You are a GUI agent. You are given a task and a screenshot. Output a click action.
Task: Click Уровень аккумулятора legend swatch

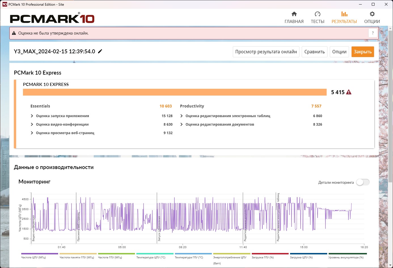coord(348,254)
